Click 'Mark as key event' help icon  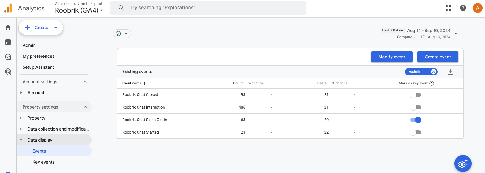[432, 83]
